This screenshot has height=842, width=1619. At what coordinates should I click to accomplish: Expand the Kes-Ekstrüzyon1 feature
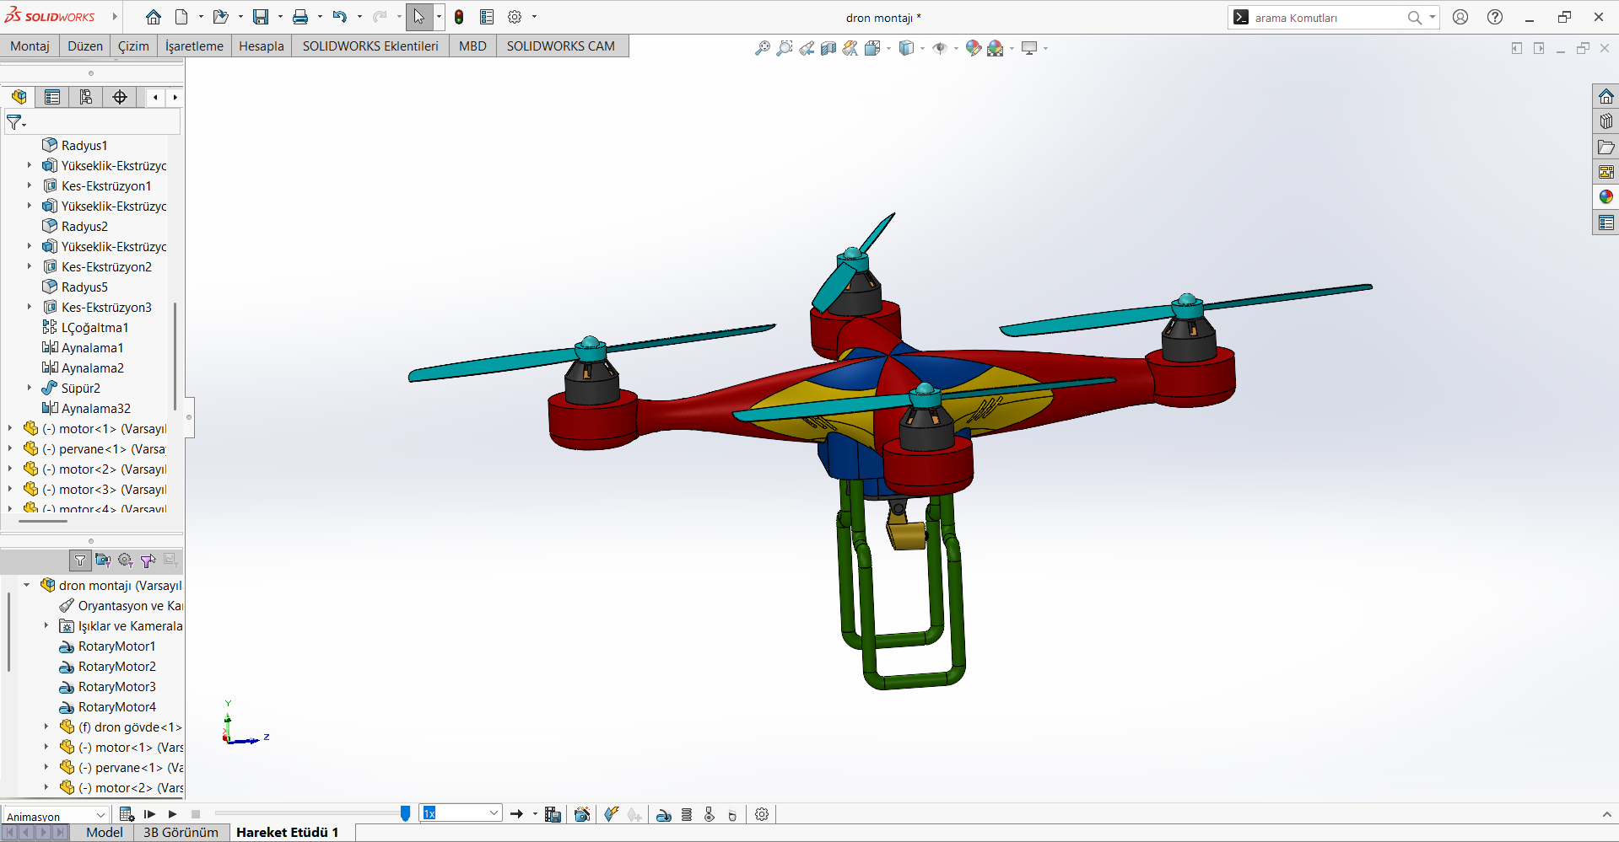tap(30, 185)
